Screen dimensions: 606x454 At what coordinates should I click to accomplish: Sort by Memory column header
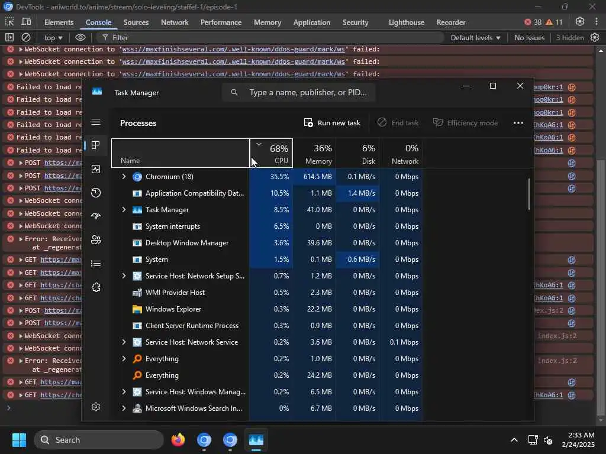click(x=314, y=153)
